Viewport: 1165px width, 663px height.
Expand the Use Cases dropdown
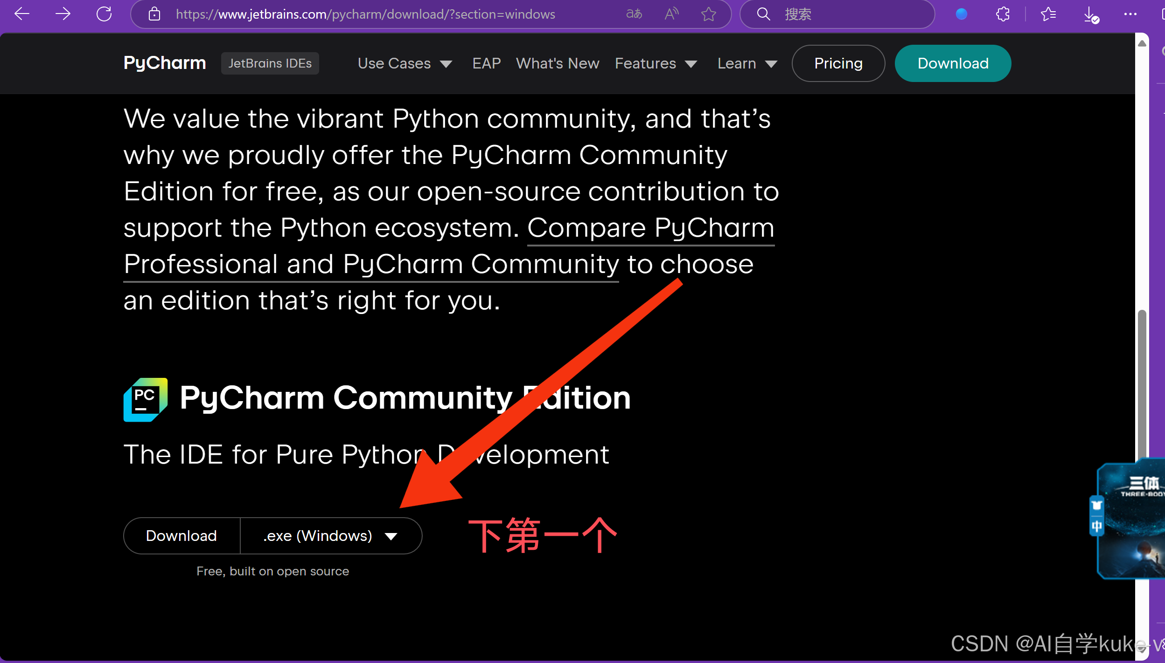coord(405,63)
